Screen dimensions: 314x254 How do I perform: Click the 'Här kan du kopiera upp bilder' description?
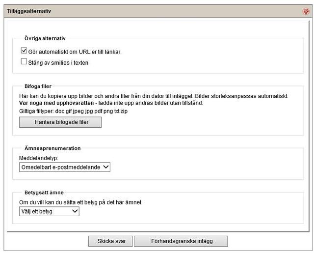pyautogui.click(x=154, y=95)
